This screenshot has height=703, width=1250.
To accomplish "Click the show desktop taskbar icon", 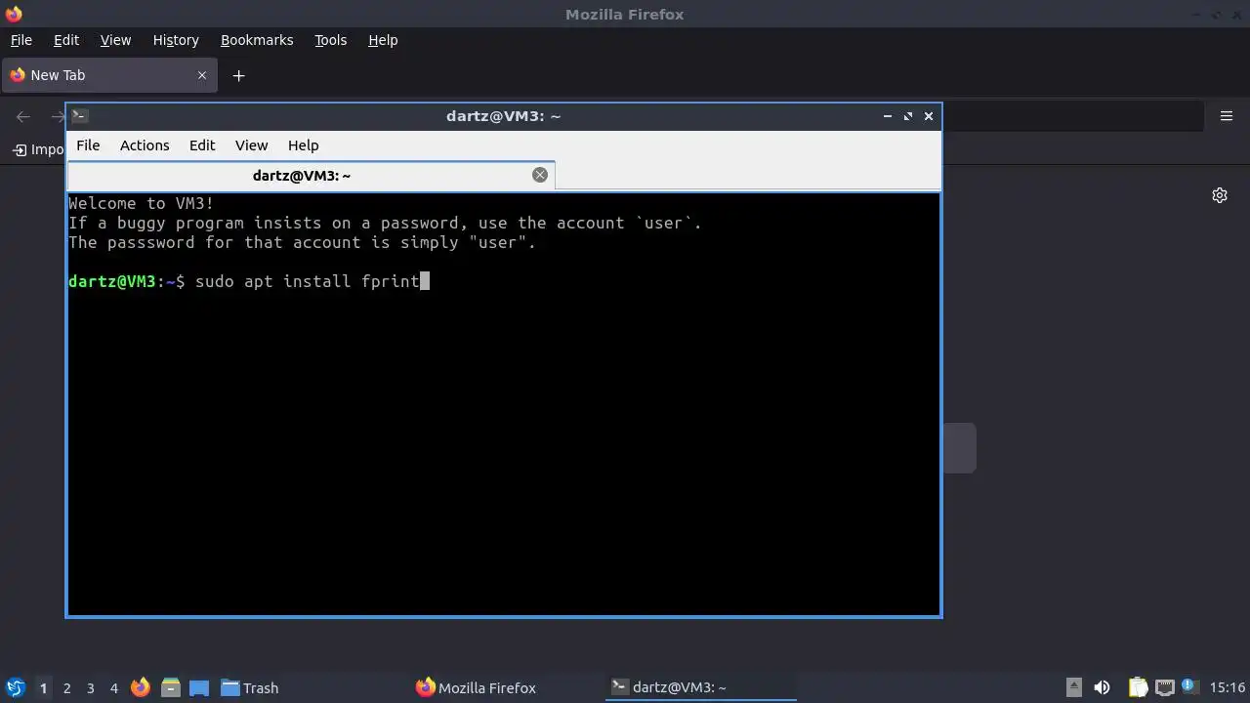I will (199, 687).
